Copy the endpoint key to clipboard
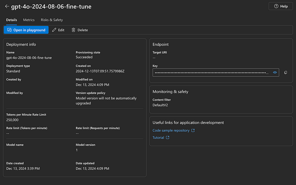 286,72
